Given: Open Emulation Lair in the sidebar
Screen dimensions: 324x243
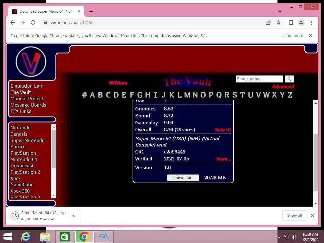Looking at the screenshot, I should click(x=27, y=86).
